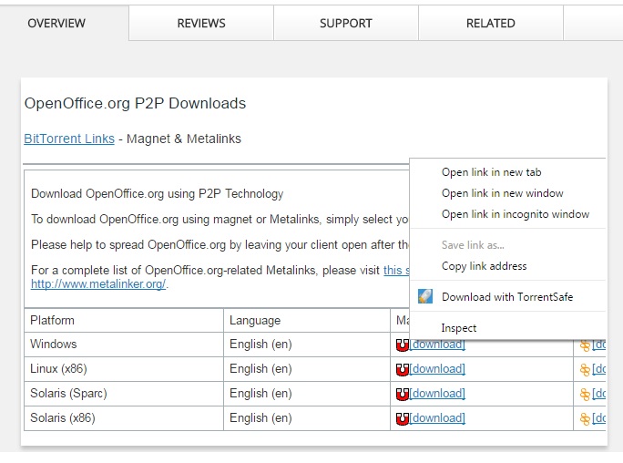Click magnet download link for Linux (x86)

437,369
